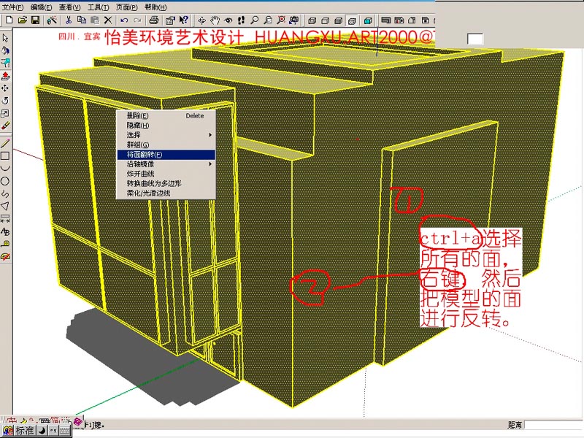Click the Erase X icon in toolbar
The height and width of the screenshot is (438, 584).
pyautogui.click(x=108, y=20)
